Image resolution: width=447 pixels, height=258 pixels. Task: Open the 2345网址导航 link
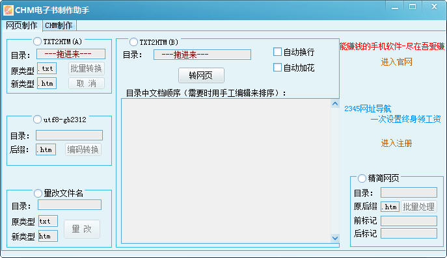368,109
